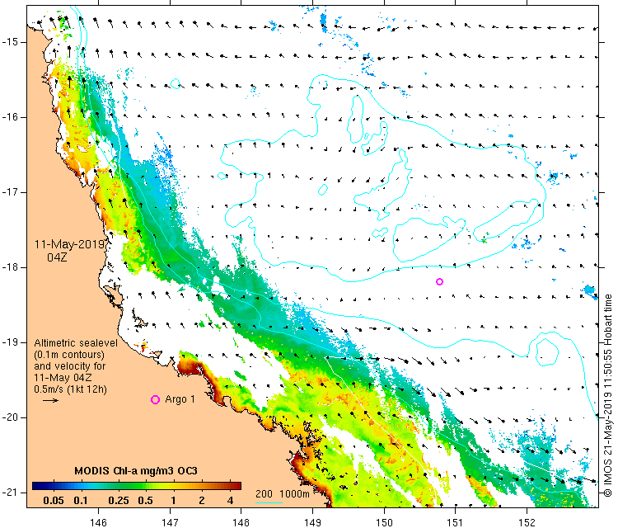The image size is (618, 528).
Task: Click longitude axis label '152'
Action: 527,522
